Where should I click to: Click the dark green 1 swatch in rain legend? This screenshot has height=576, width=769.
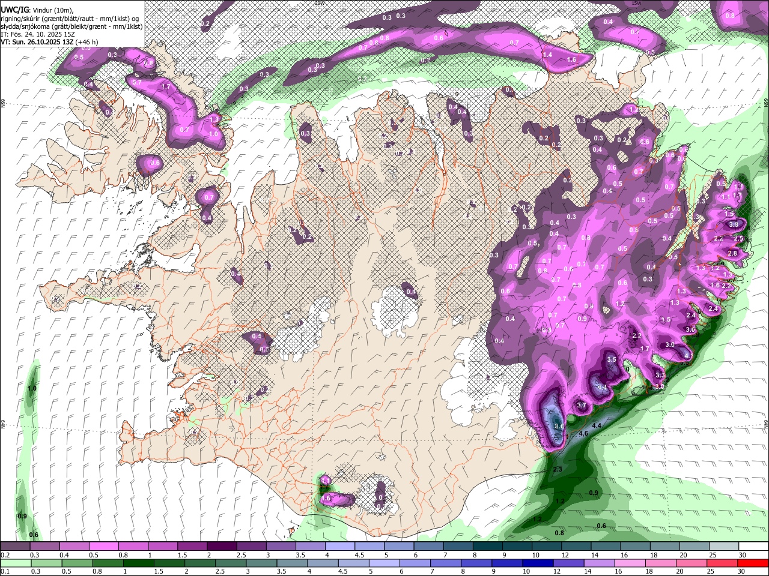click(x=138, y=563)
